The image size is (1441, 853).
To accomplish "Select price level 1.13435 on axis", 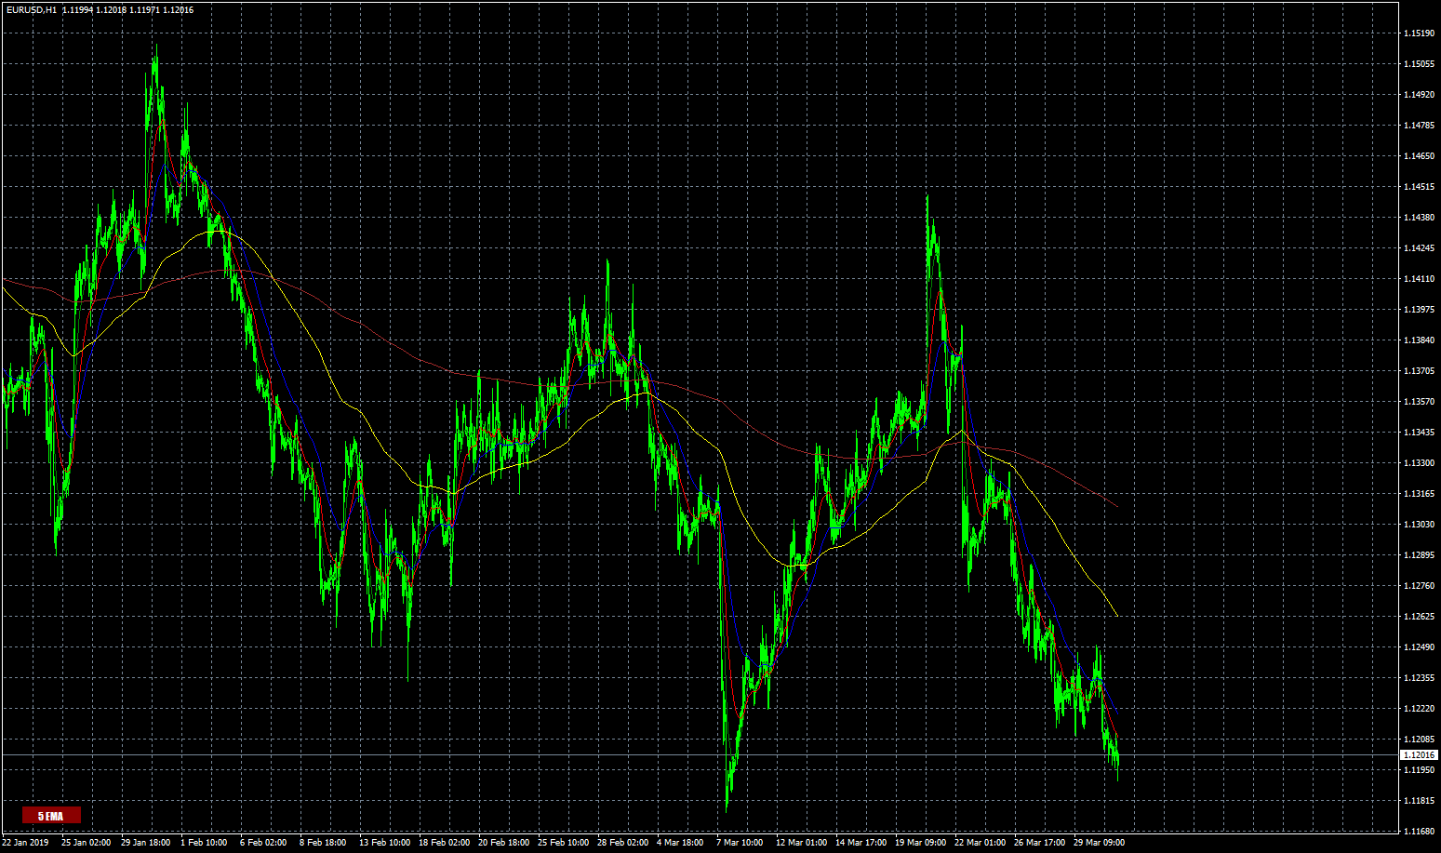I will (1418, 433).
